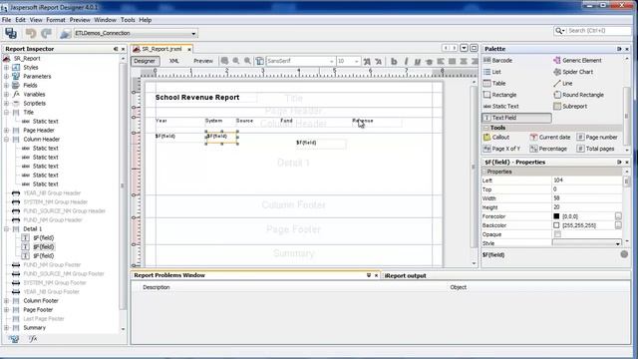638x359 pixels.
Task: Open the File menu
Action: click(x=6, y=20)
